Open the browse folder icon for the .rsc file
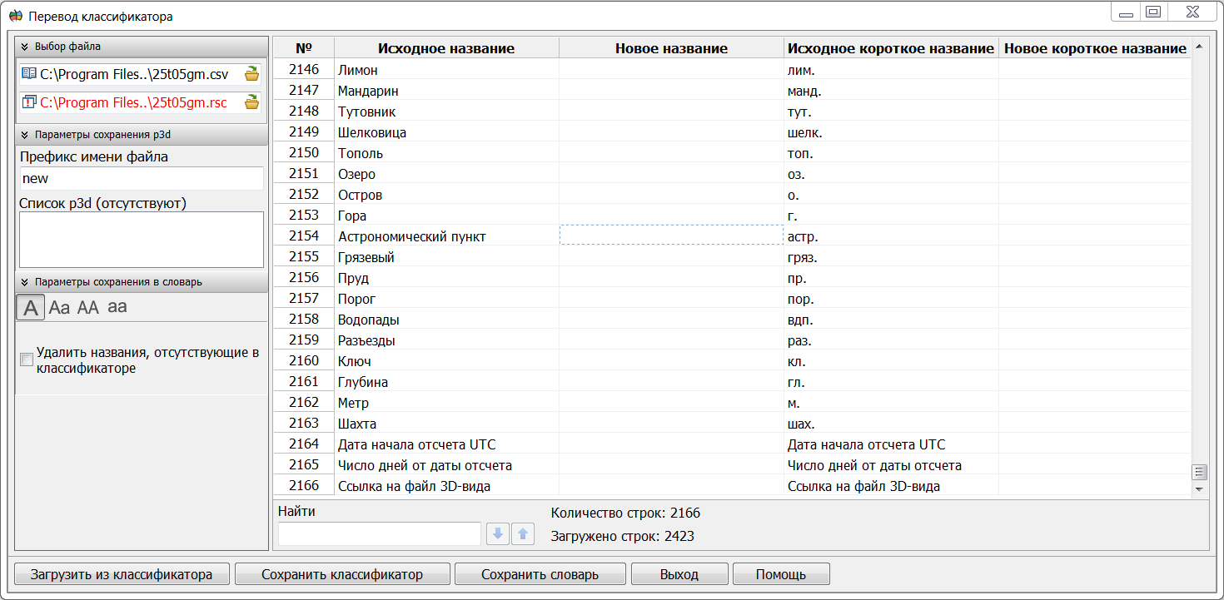 tap(251, 102)
